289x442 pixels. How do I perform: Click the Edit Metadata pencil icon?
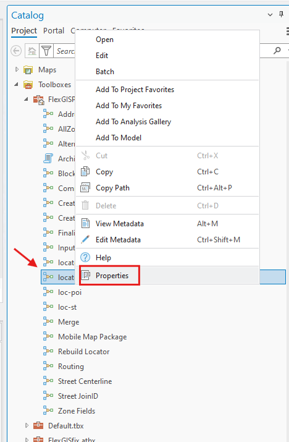[x=85, y=239]
